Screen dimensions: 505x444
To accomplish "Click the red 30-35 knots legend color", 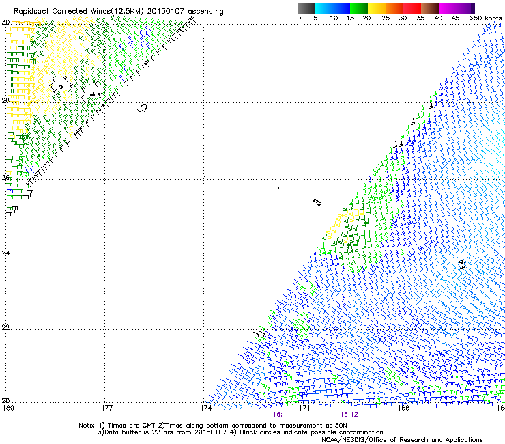I will pos(412,8).
